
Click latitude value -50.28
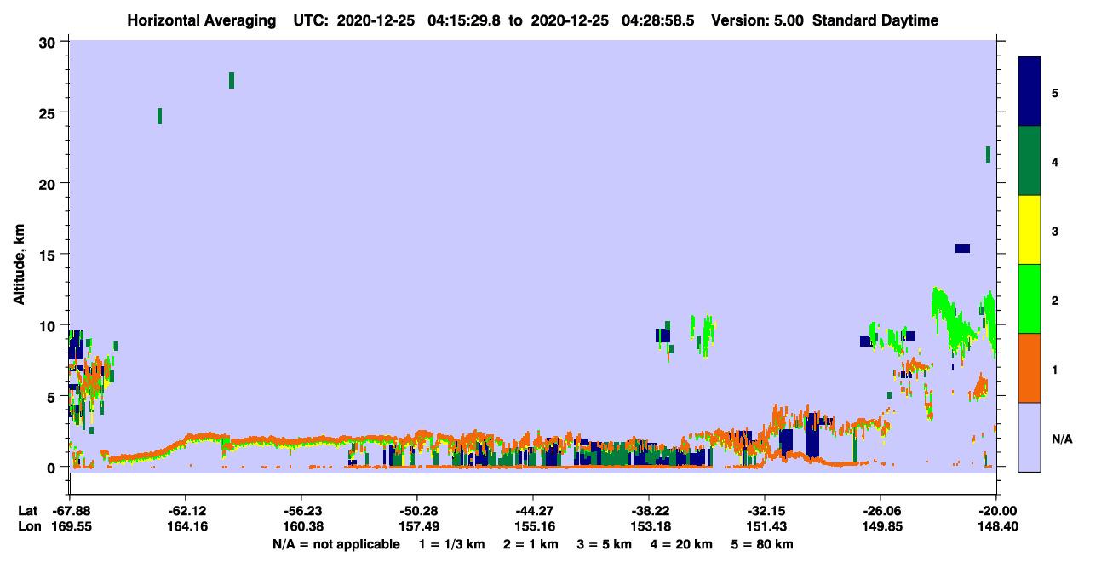(x=417, y=510)
